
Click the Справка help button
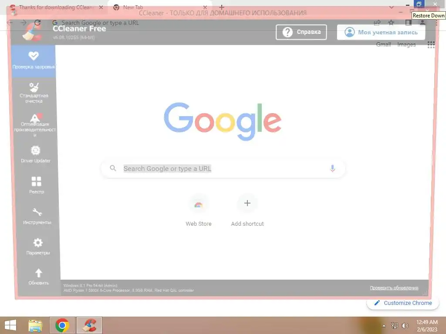tap(301, 32)
